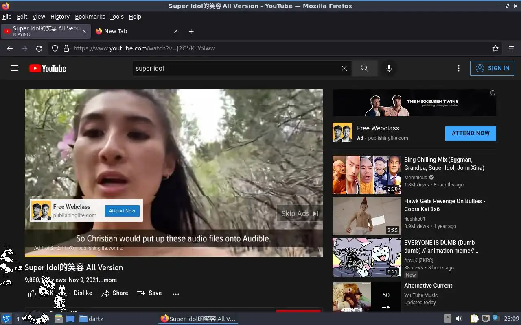521x325 pixels.
Task: Open tracking protection shield icon
Action: point(55,48)
